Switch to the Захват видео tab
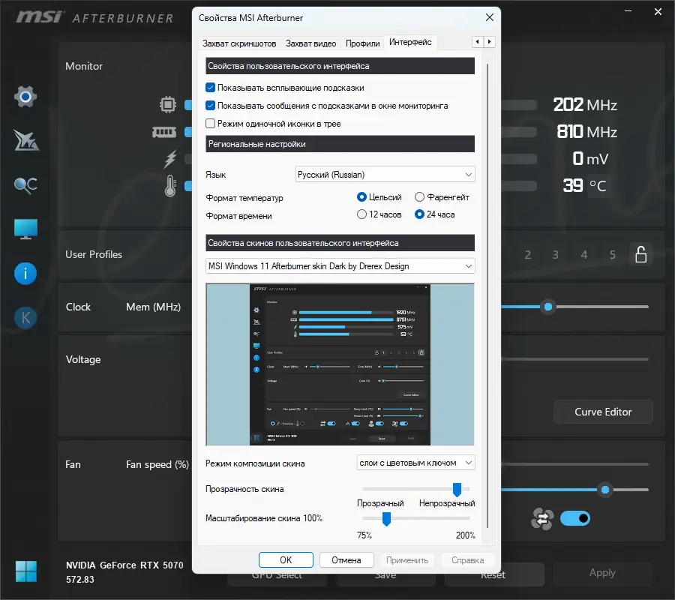 point(310,43)
